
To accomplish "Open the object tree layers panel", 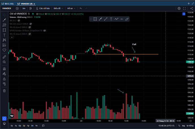I will (4, 124).
